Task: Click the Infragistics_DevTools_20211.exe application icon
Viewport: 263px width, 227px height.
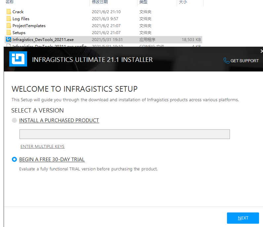Action: click(9, 39)
